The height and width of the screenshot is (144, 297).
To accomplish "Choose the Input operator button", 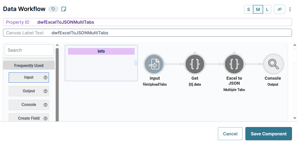I will [x=29, y=77].
